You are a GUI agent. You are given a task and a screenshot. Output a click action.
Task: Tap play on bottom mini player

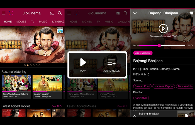(187, 115)
